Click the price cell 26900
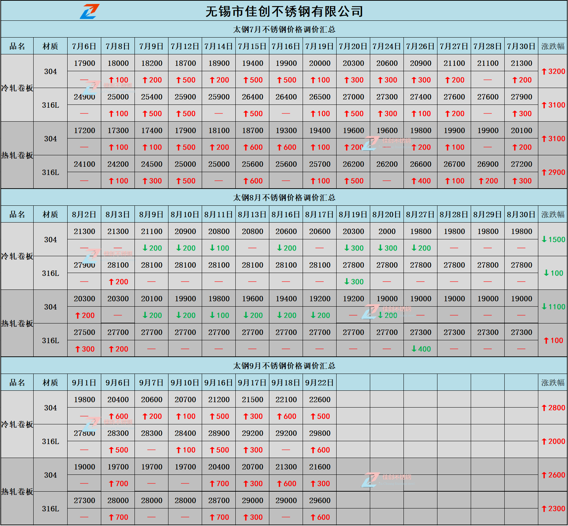The height and width of the screenshot is (526, 568). (488, 164)
